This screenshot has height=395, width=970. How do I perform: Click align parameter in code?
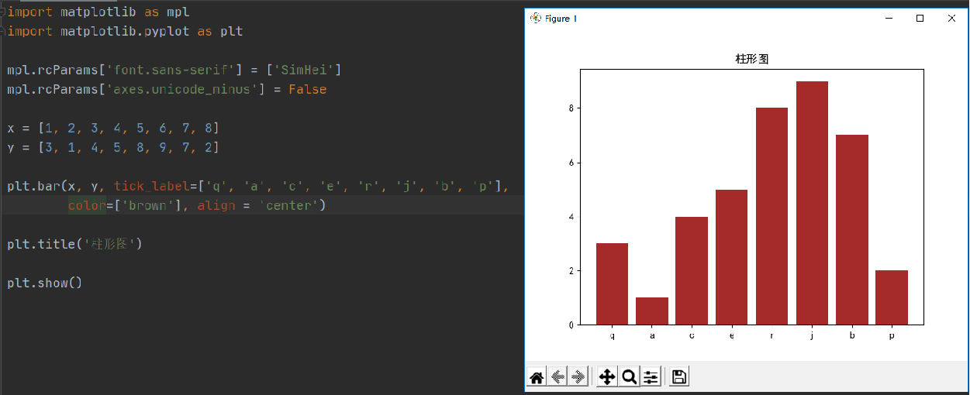[216, 205]
